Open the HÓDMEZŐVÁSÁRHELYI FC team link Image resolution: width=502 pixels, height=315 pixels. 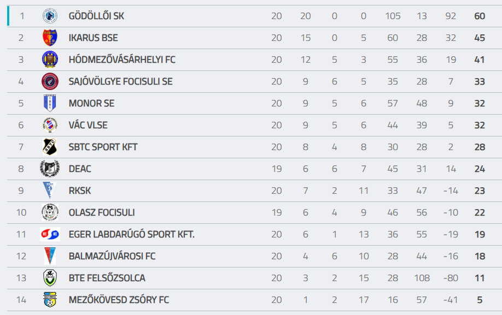122,60
